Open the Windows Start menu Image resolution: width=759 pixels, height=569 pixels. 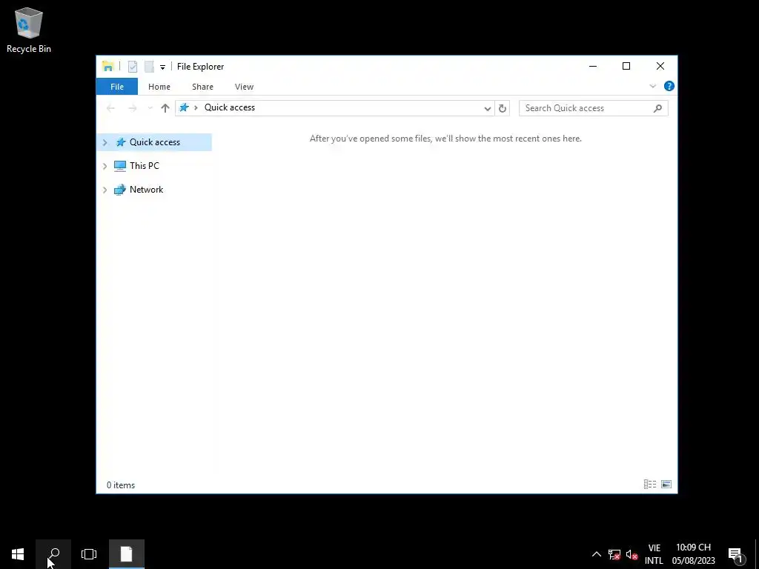[x=18, y=554]
